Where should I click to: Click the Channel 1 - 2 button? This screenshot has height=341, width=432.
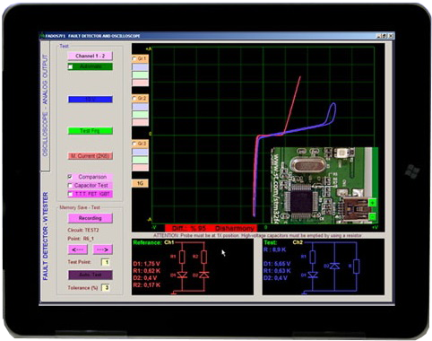point(91,56)
